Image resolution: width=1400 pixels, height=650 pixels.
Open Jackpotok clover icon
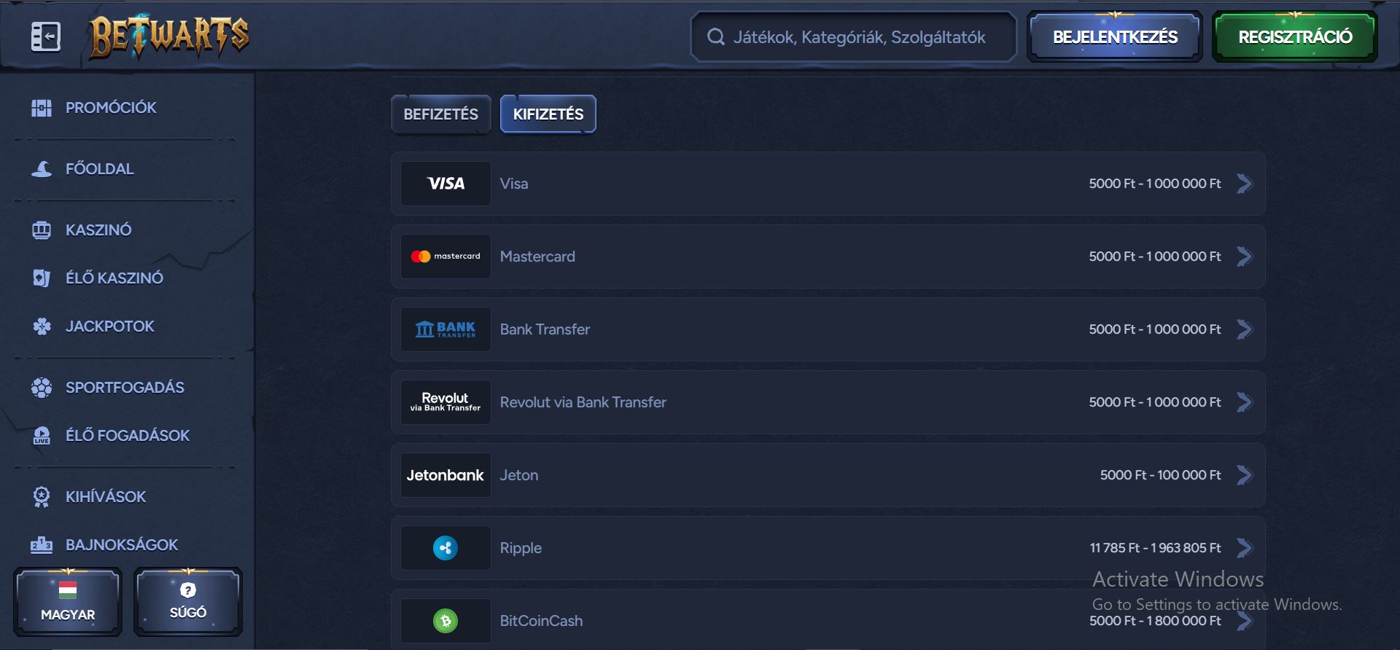pyautogui.click(x=42, y=326)
